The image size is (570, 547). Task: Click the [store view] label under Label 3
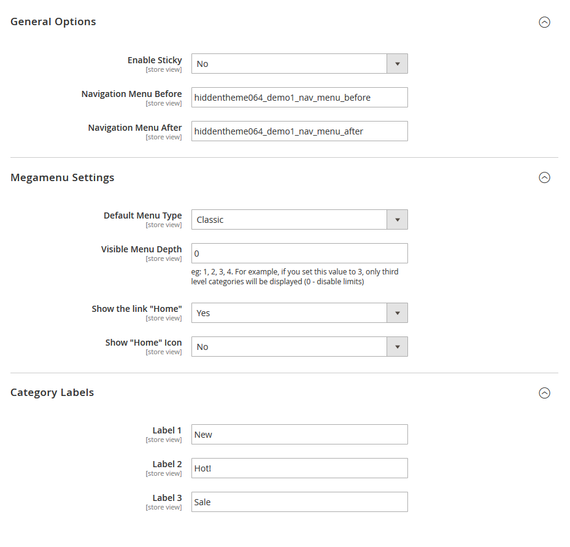(x=164, y=506)
